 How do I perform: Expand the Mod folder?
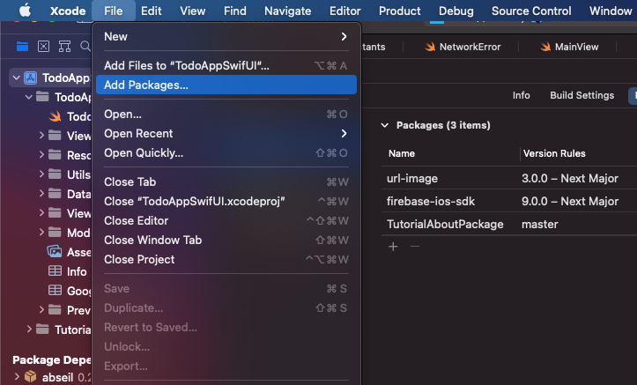41,232
